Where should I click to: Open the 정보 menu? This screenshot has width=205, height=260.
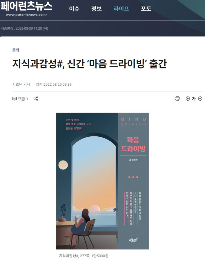coord(96,9)
